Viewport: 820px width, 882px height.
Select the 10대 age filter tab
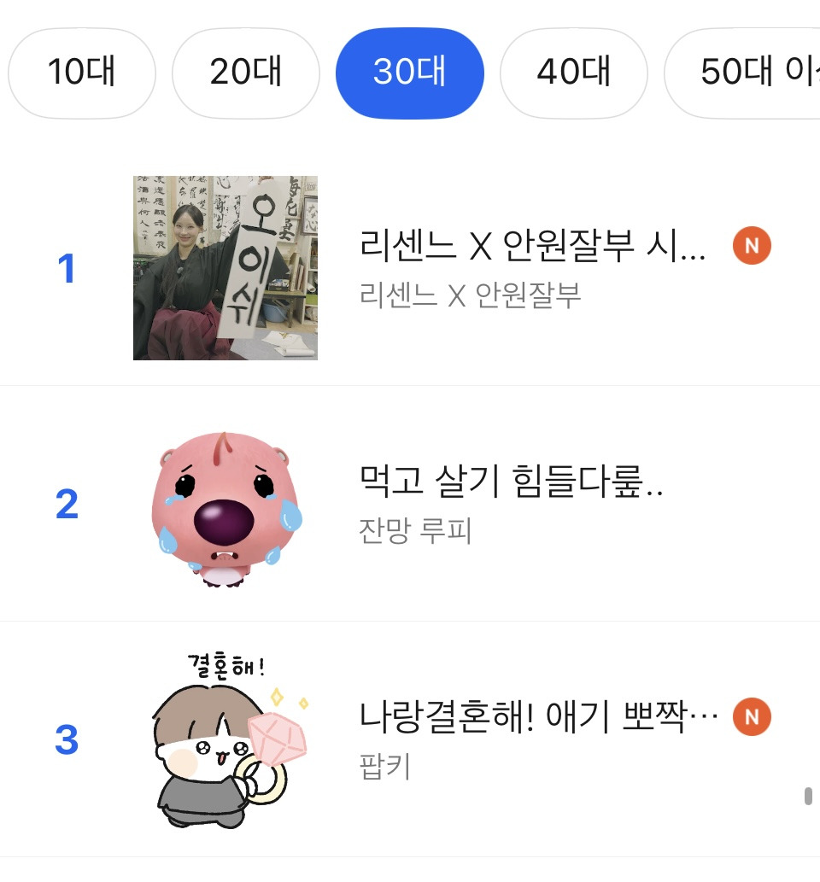pyautogui.click(x=82, y=73)
